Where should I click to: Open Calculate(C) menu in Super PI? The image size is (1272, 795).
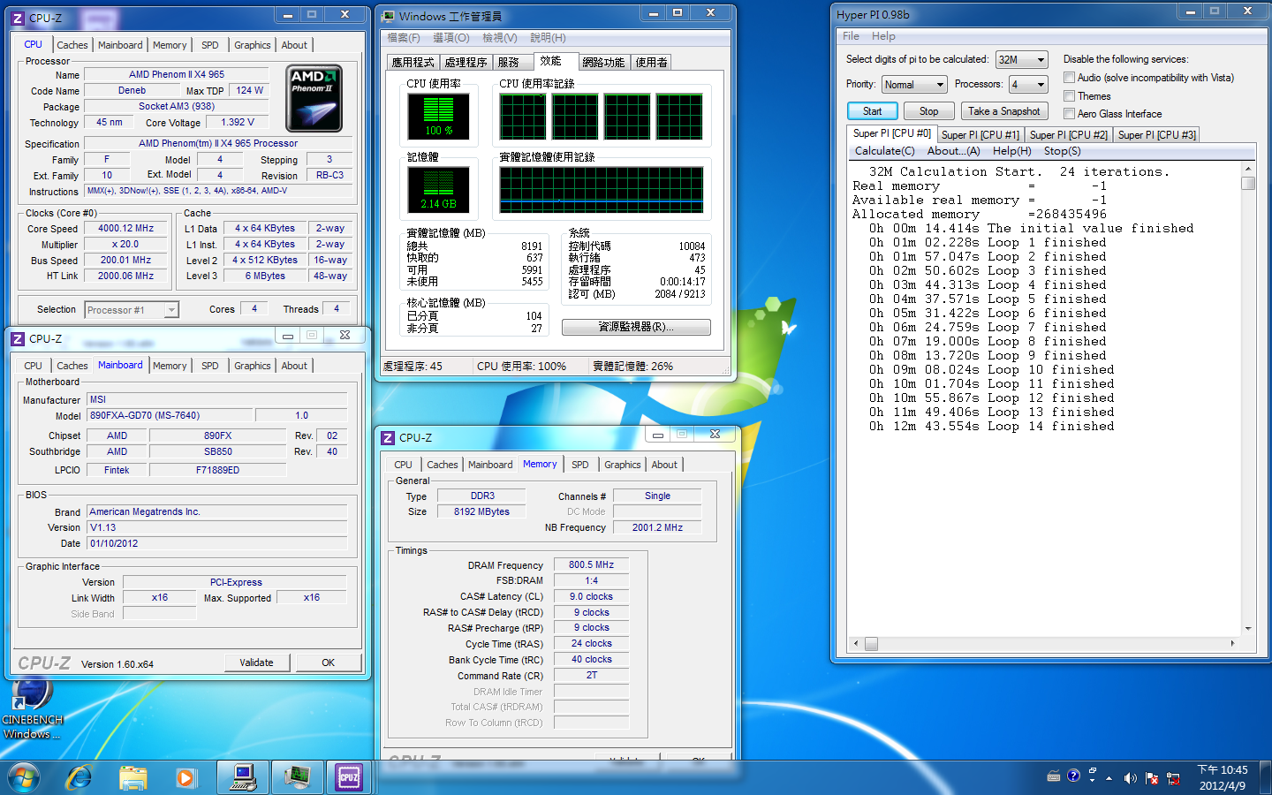tap(884, 151)
